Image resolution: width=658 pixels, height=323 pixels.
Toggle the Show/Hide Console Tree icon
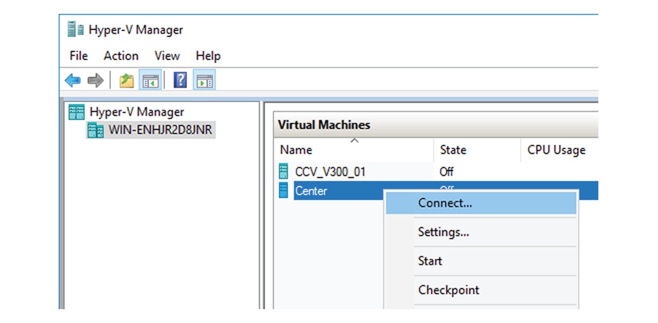tap(151, 81)
